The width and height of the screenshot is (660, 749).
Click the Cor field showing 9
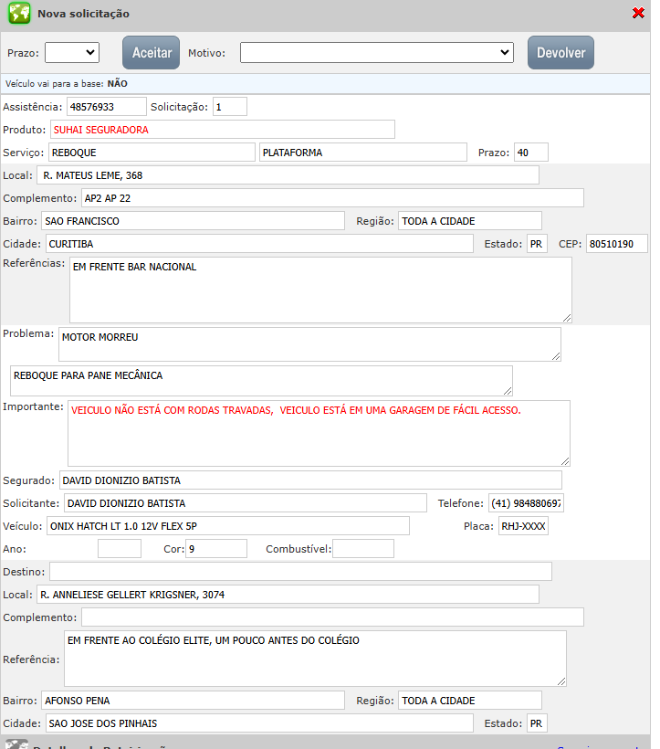point(216,549)
